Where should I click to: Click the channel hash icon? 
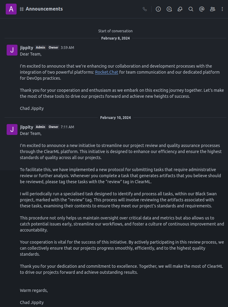click(22, 9)
